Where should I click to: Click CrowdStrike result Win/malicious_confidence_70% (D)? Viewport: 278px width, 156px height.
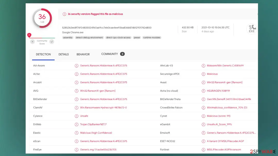(227, 108)
